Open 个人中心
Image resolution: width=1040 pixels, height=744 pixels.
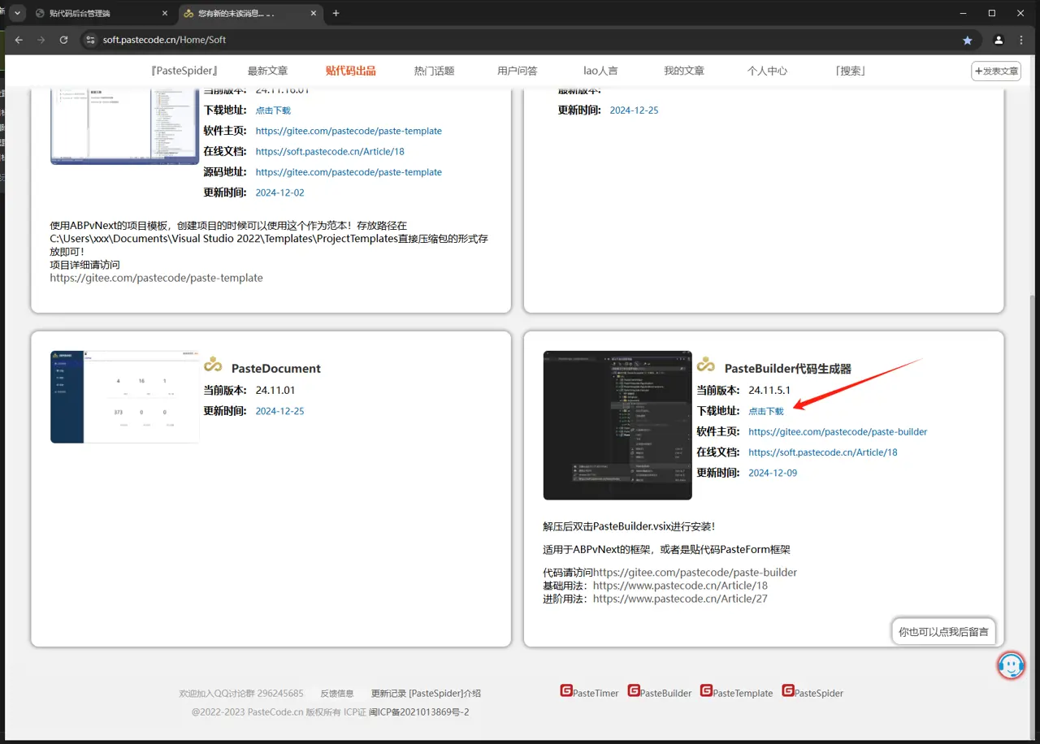point(768,71)
